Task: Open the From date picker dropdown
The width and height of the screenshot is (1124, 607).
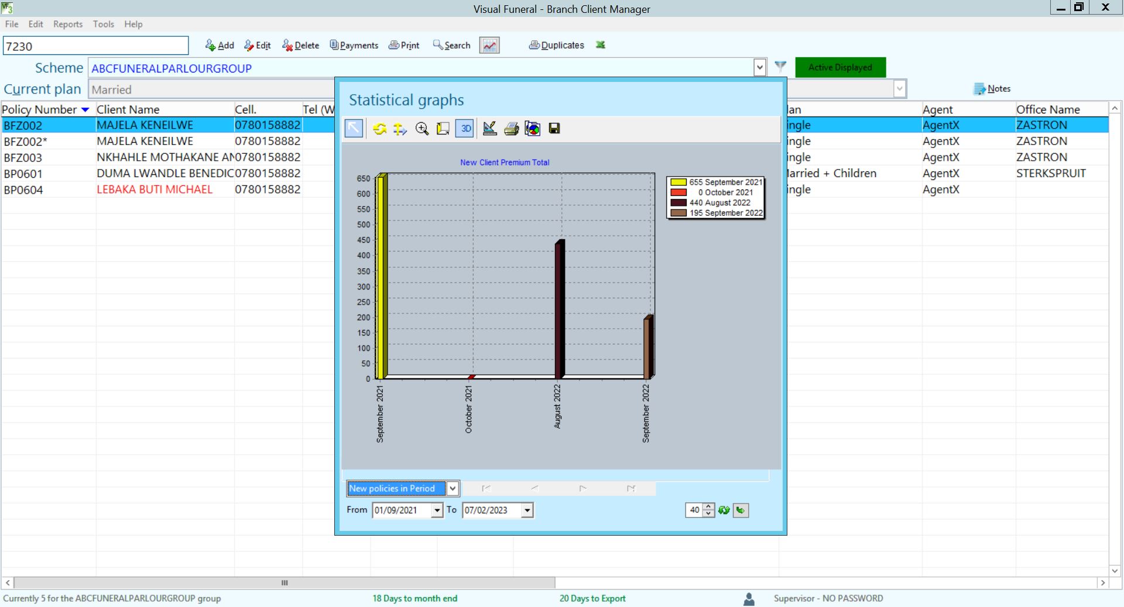Action: coord(437,511)
